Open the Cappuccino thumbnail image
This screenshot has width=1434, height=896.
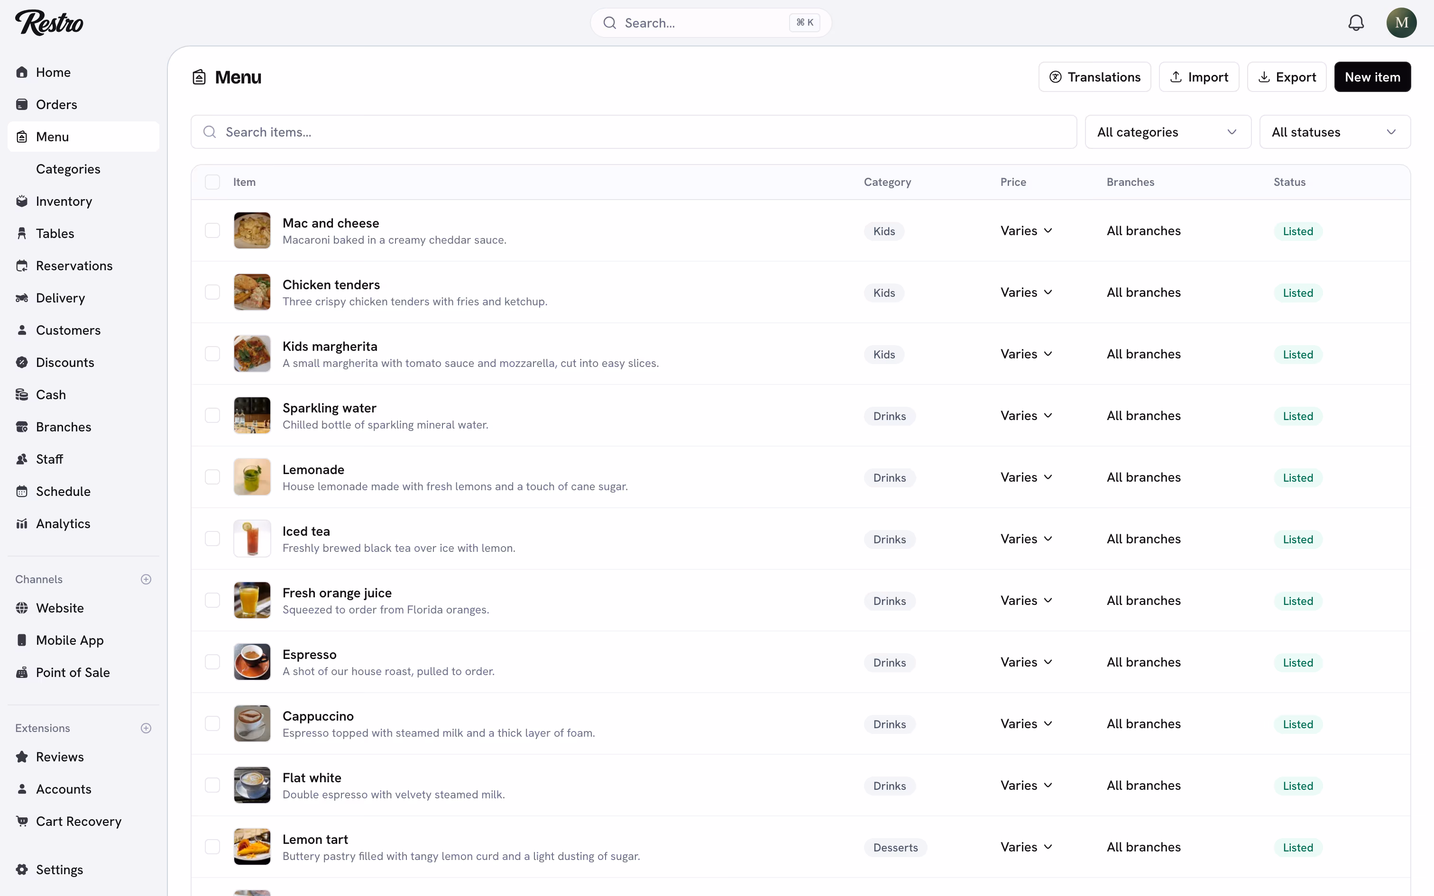[252, 723]
